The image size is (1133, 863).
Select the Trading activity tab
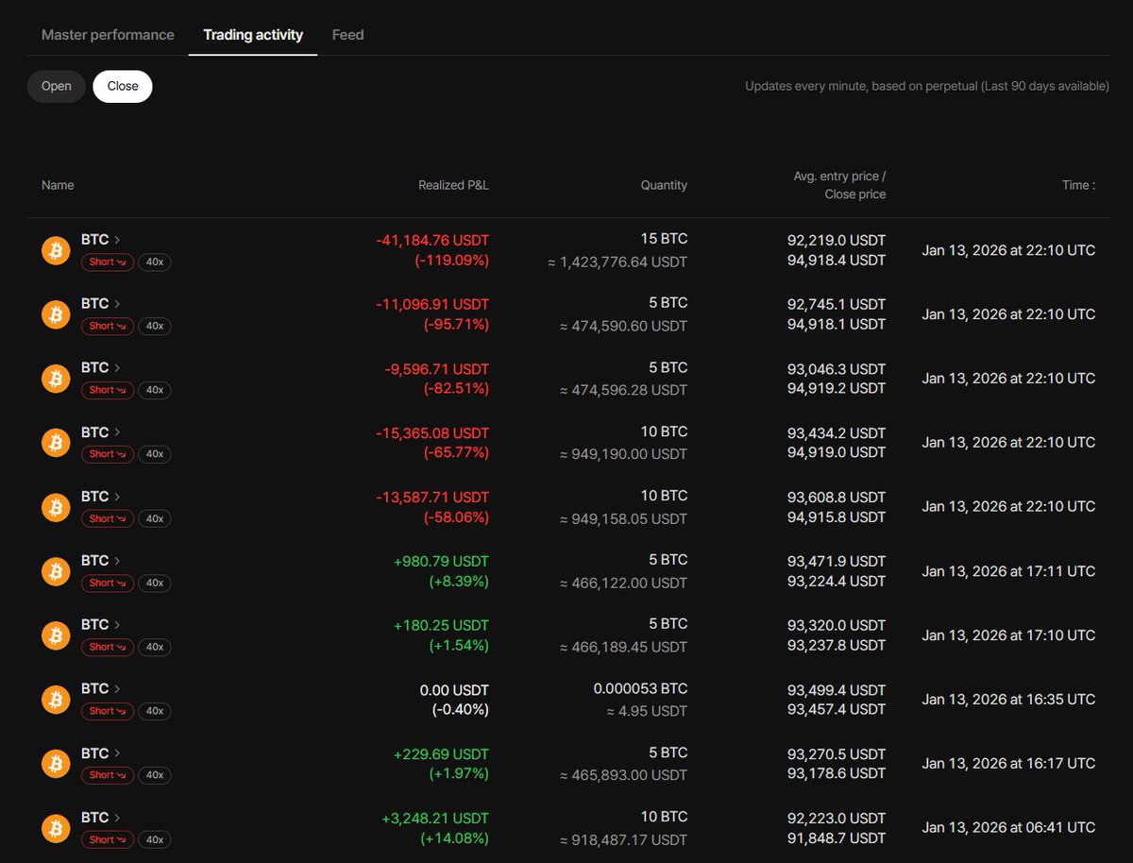253,35
